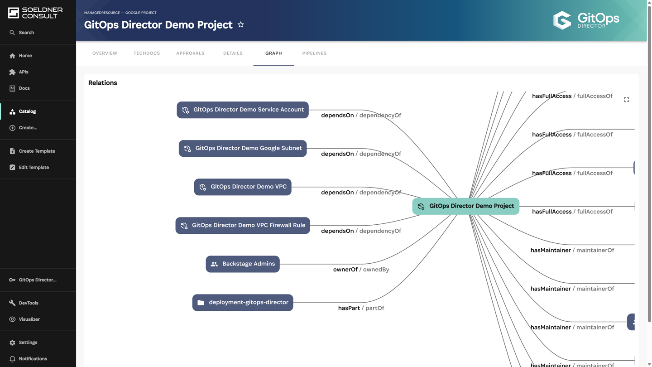652x367 pixels.
Task: Click the GitOps Director logo in header
Action: click(x=586, y=20)
